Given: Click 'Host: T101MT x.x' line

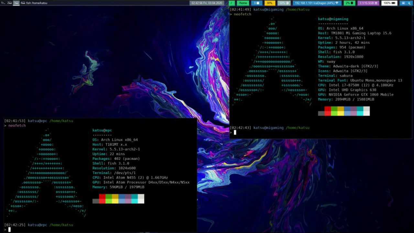Looking at the screenshot, I should click(110, 145).
